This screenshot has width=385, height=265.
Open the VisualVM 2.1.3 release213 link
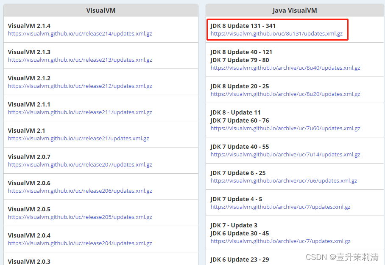80,60
